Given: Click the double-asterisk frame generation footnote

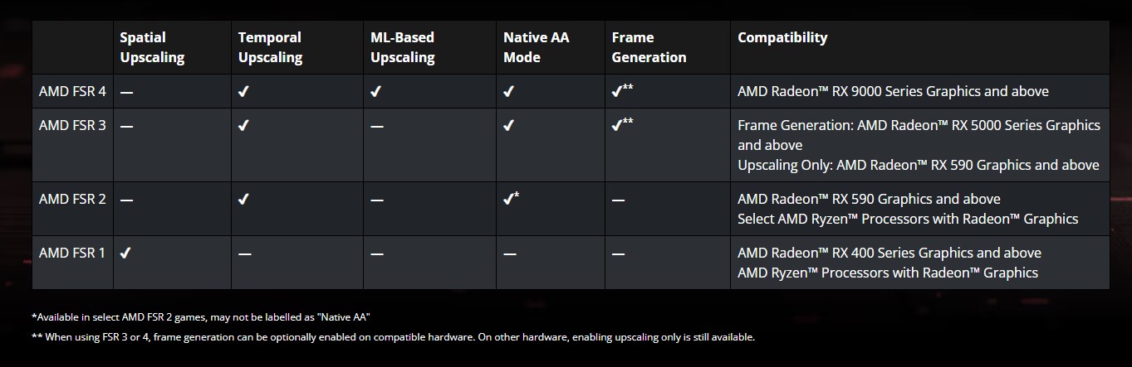Looking at the screenshot, I should click(x=393, y=337).
